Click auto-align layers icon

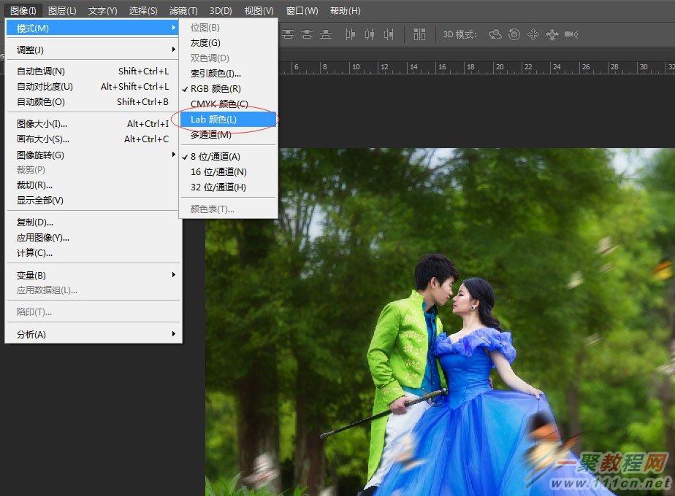[419, 34]
